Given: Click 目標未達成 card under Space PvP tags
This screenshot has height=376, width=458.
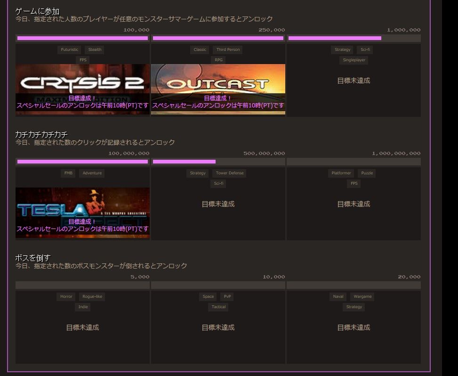Looking at the screenshot, I should tap(218, 327).
